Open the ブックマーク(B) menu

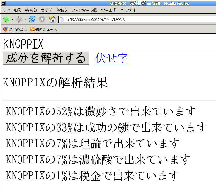[84, 10]
